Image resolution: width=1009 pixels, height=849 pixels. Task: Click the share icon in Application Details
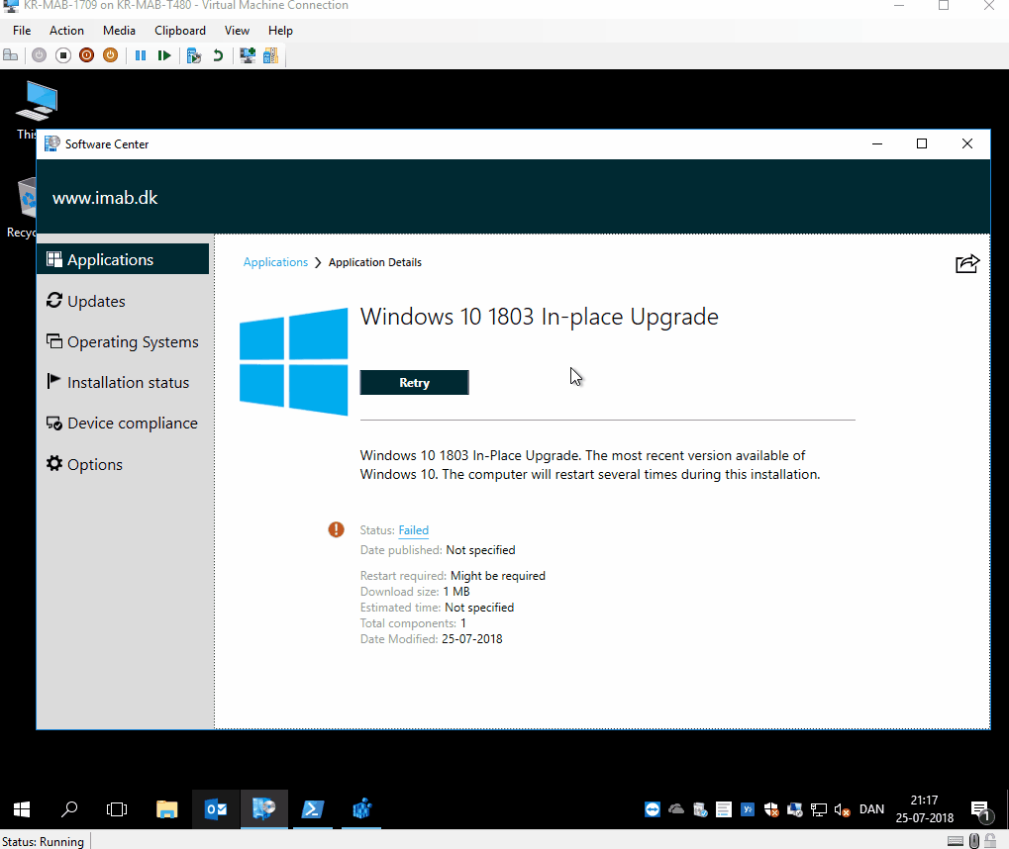click(x=967, y=263)
